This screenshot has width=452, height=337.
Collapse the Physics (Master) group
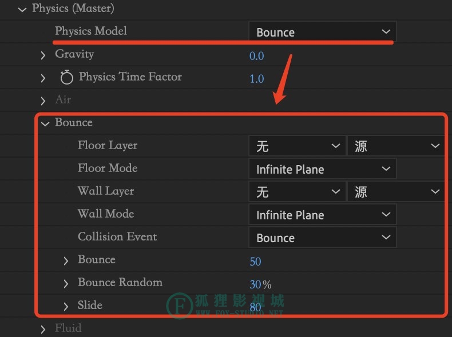tap(22, 10)
